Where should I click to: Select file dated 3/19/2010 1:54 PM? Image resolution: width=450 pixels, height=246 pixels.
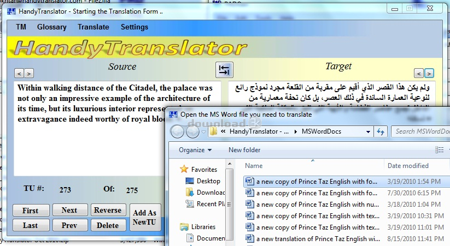(x=346, y=182)
